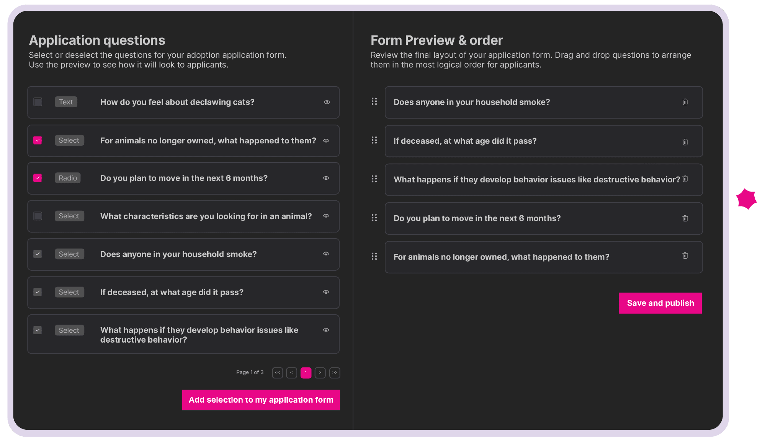This screenshot has width=765, height=442.
Task: Delete 'Does anyone in your household smoke?' from preview
Action: tap(685, 102)
